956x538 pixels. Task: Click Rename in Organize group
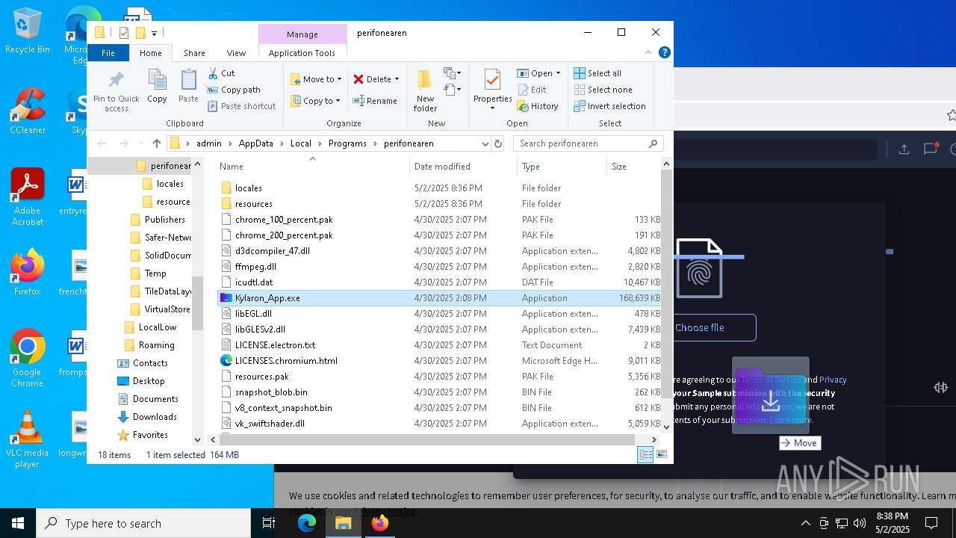[375, 101]
